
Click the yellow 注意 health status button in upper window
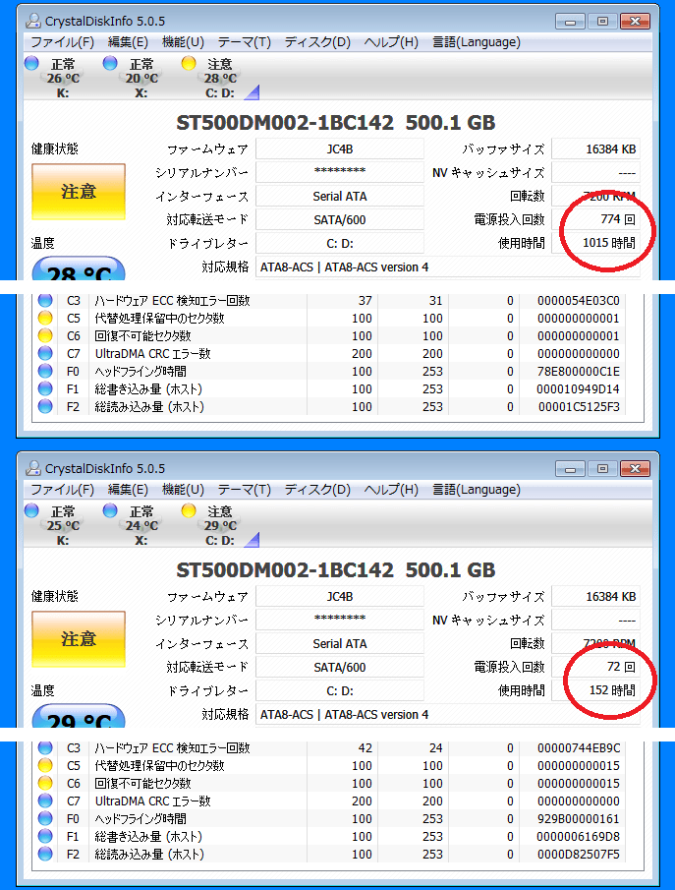tap(79, 192)
